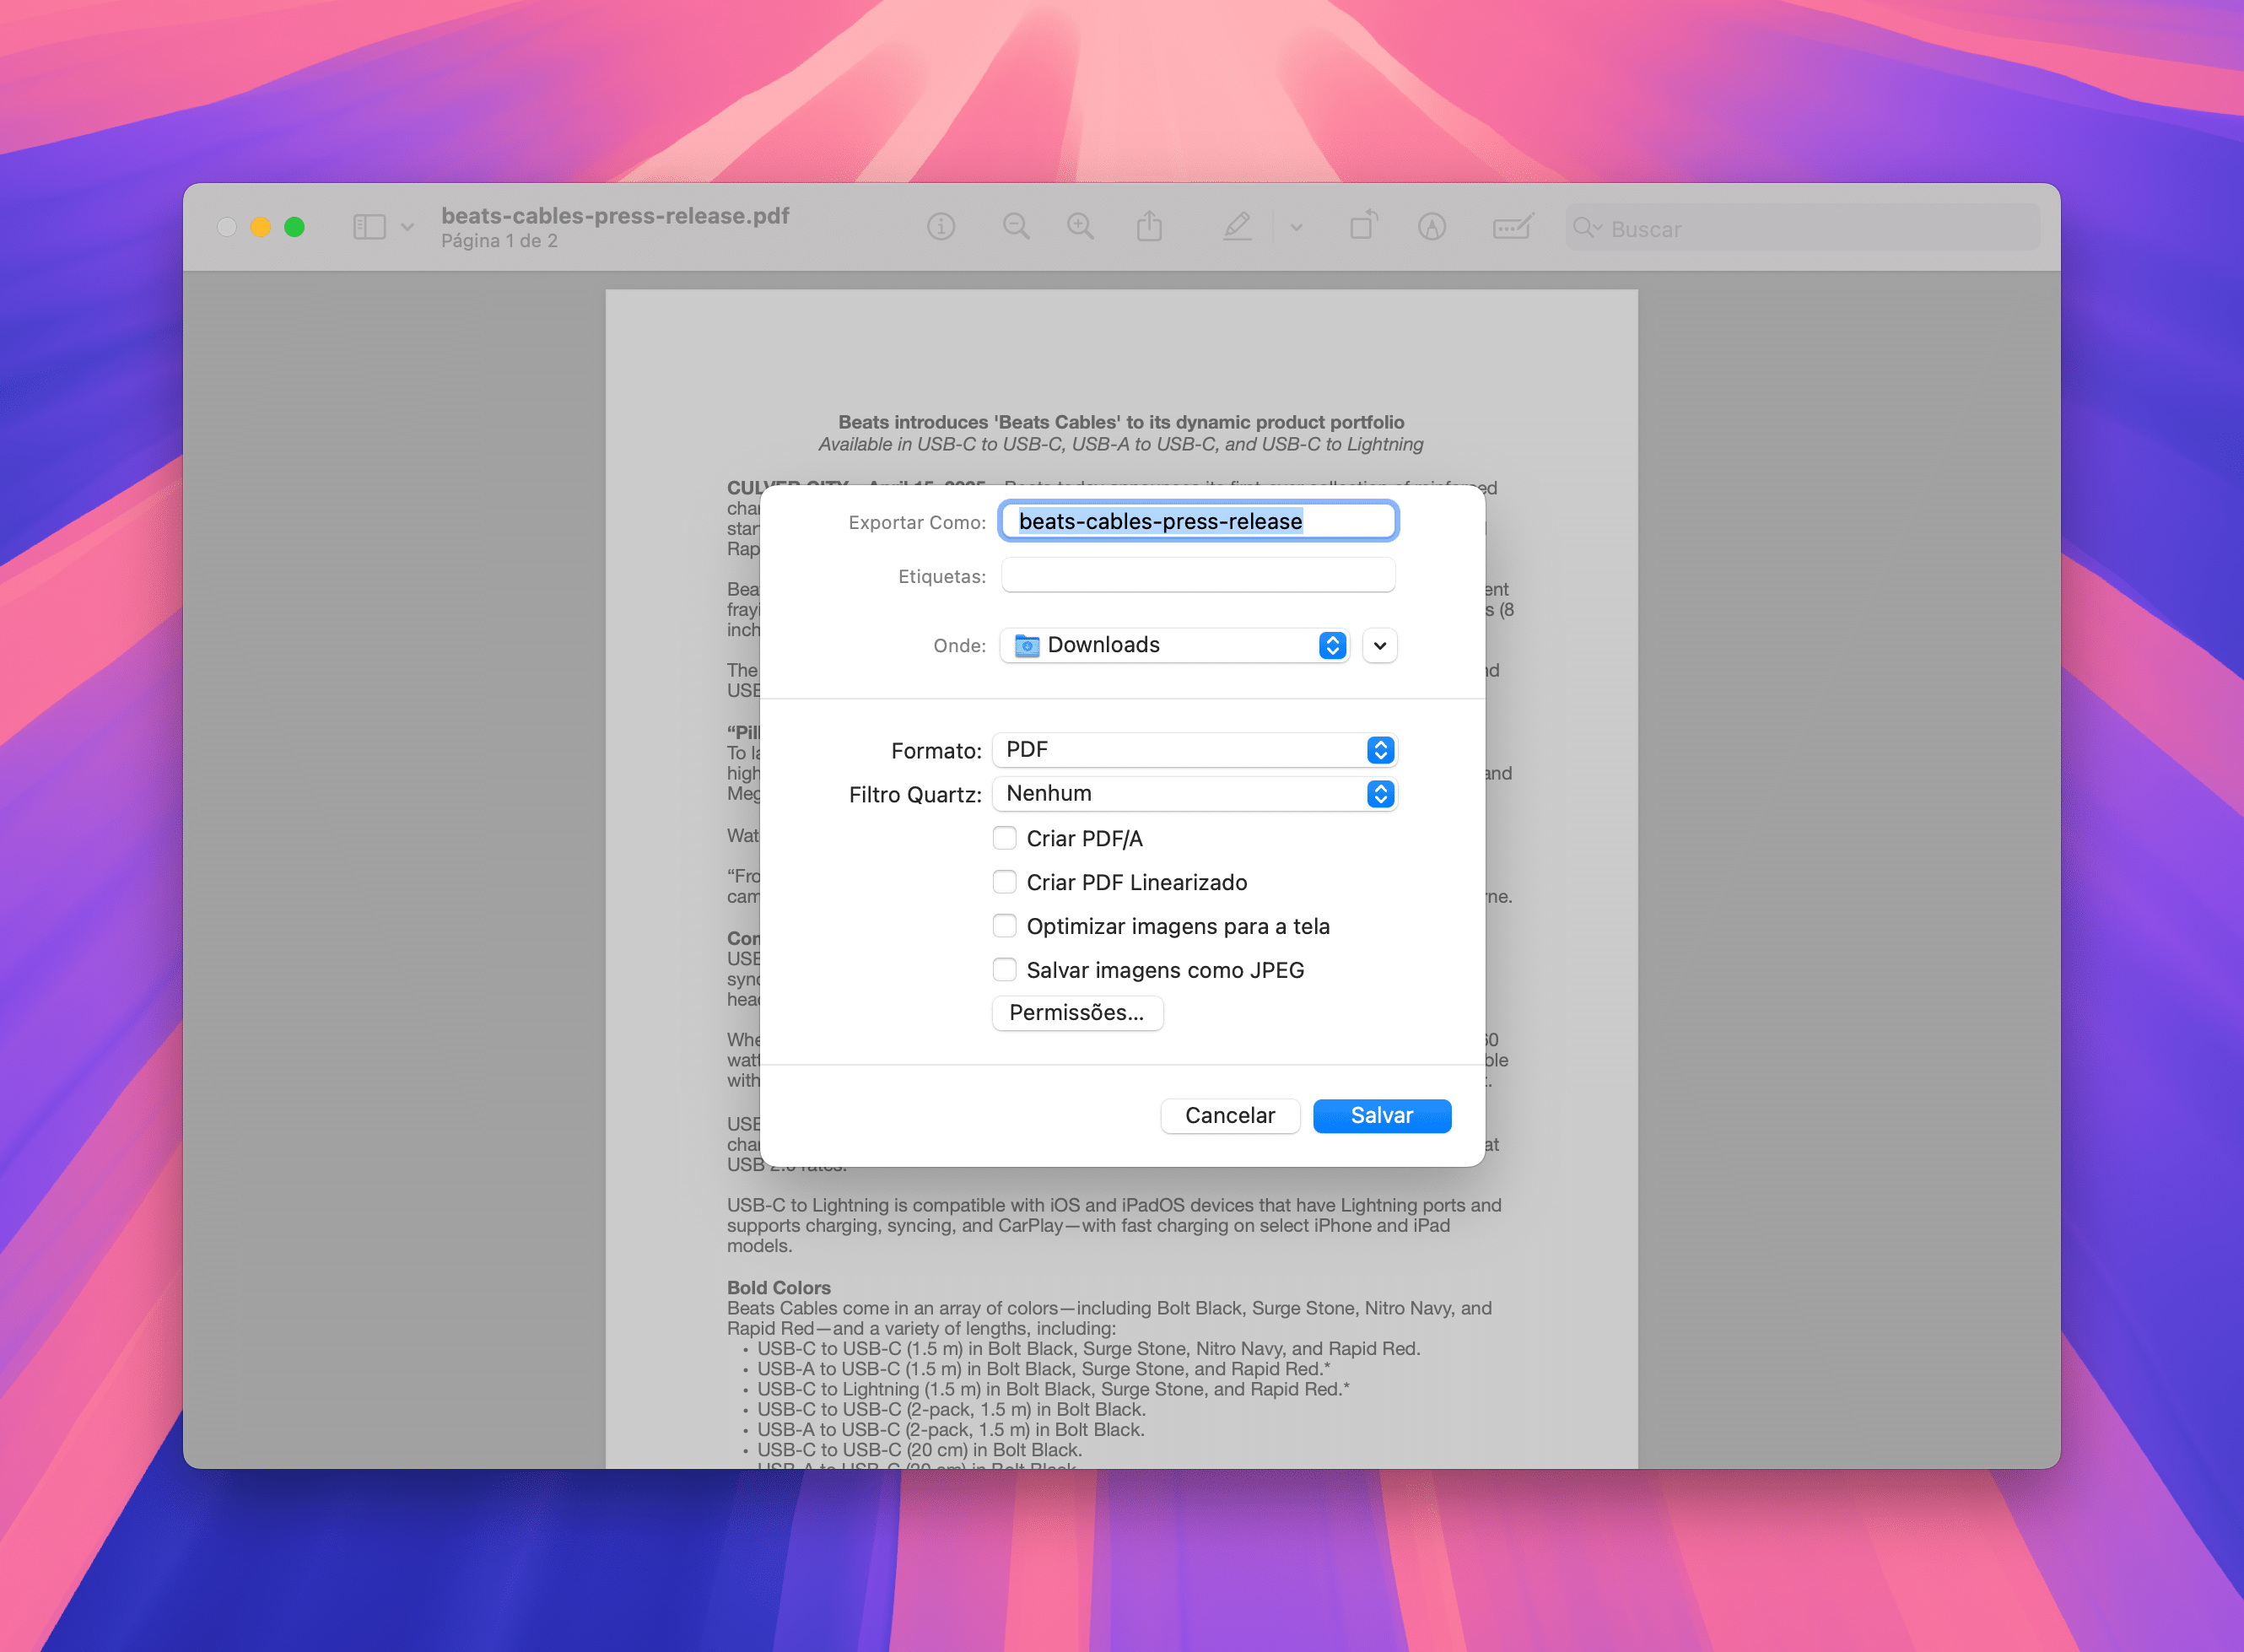Open the Onde Downloads location popup
Screen dimensions: 2244x1652
(1175, 645)
